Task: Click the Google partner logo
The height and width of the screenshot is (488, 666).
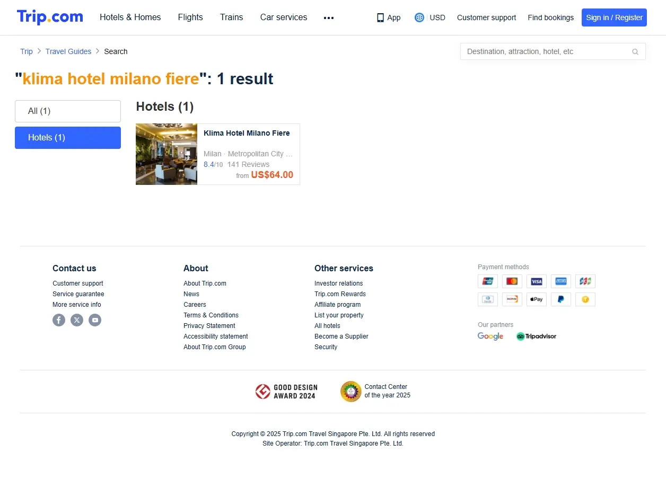Action: coord(490,336)
